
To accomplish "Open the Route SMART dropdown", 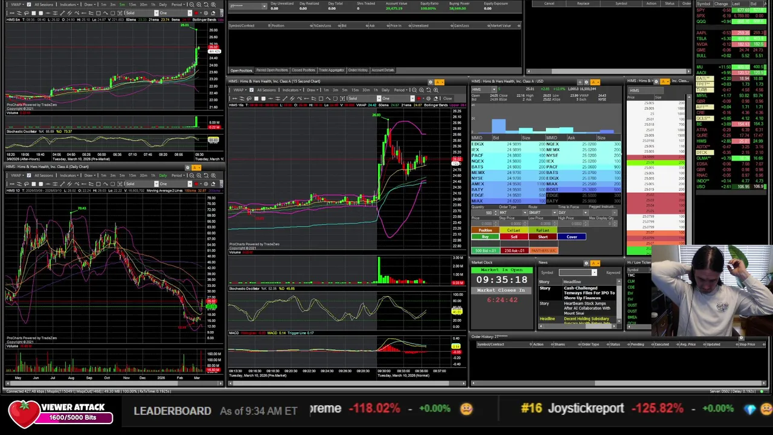I will 554,213.
